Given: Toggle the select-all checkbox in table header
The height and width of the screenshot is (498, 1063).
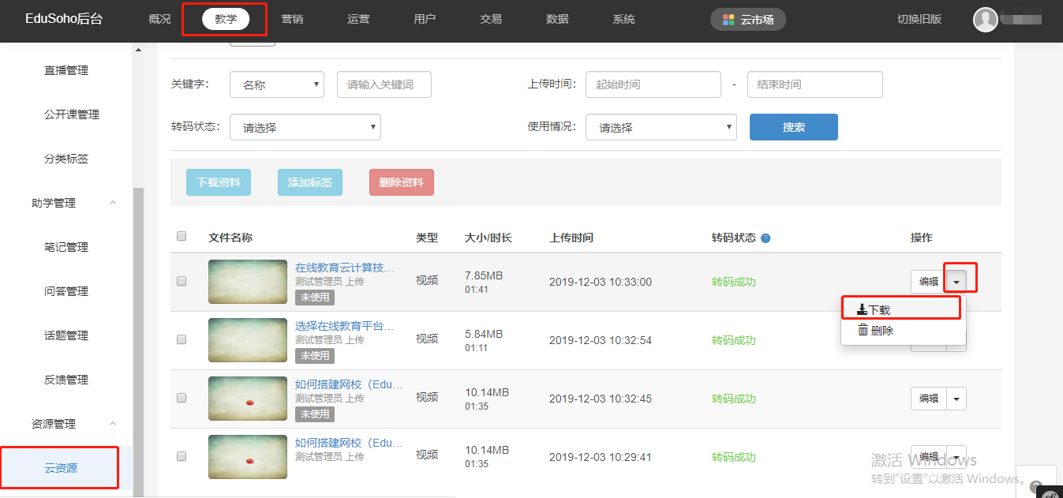Looking at the screenshot, I should point(182,236).
